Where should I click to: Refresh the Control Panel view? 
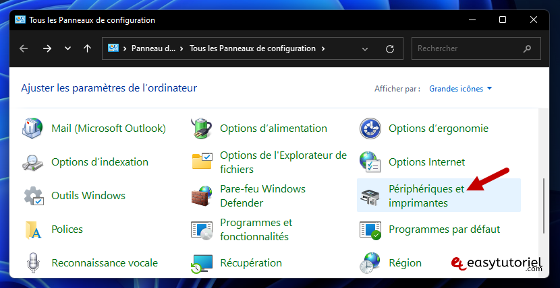click(390, 48)
